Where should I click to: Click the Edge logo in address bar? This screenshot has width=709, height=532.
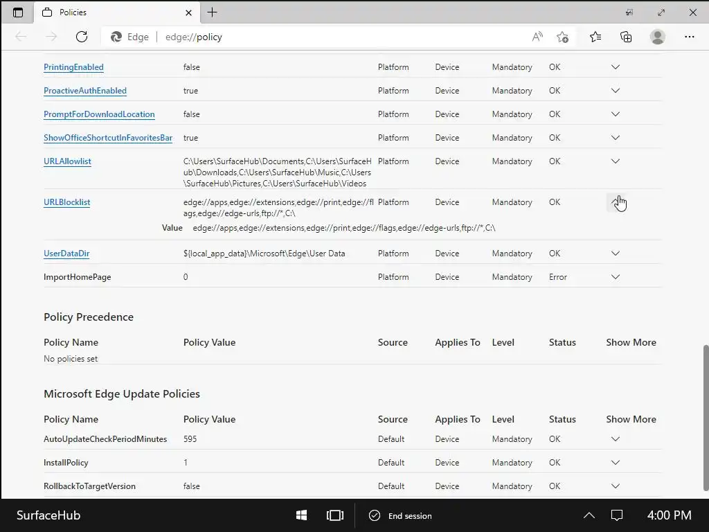pos(116,37)
